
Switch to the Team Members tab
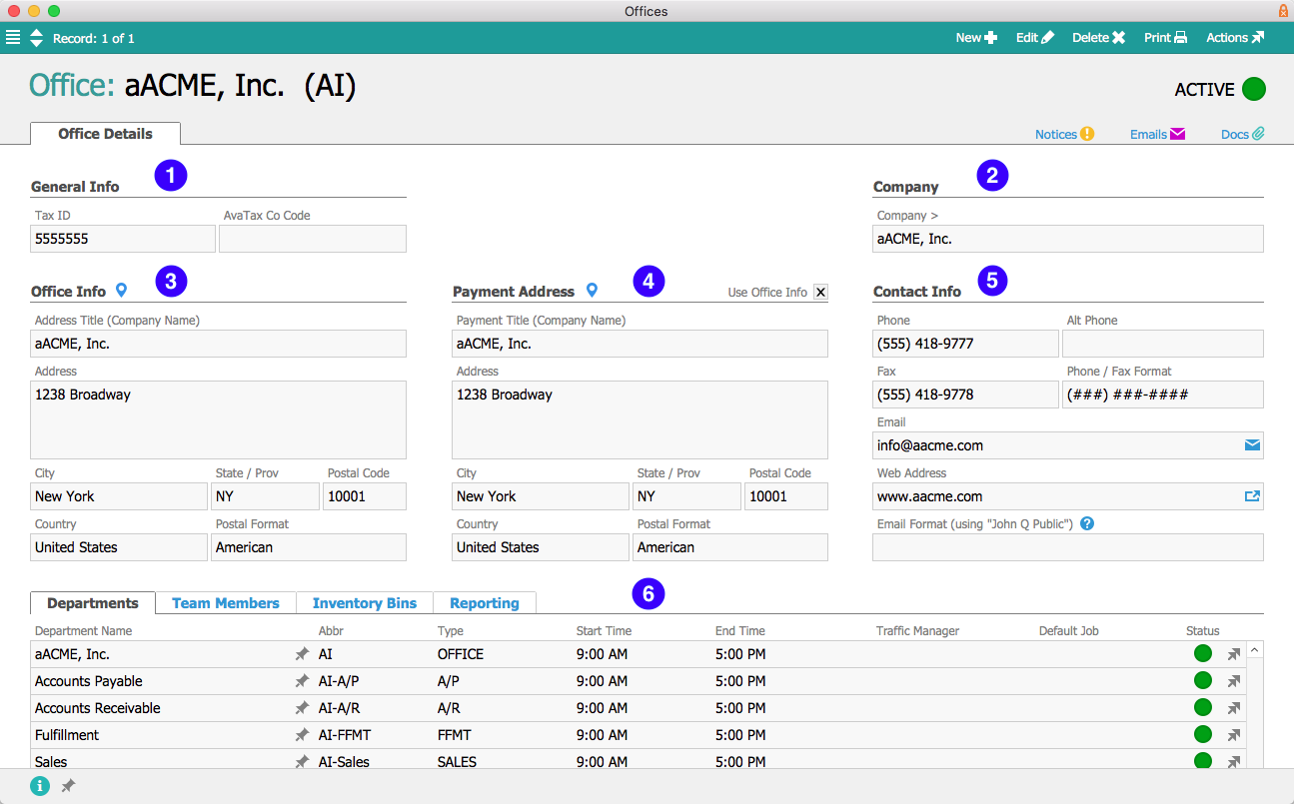pos(226,603)
